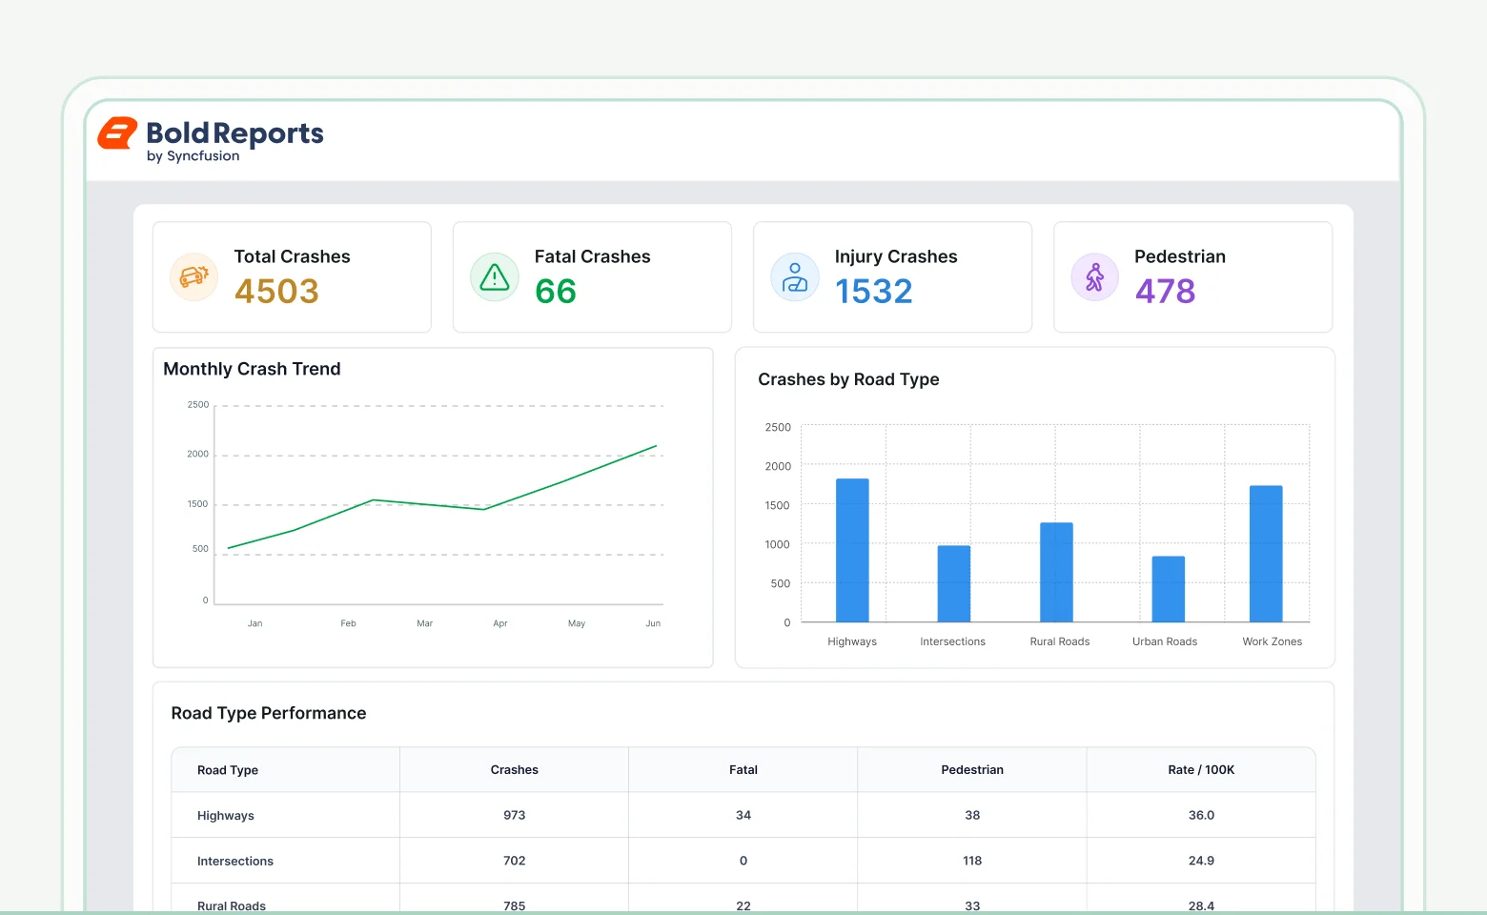Click the Intersections axis label under bar chart
This screenshot has width=1487, height=915.
[953, 641]
